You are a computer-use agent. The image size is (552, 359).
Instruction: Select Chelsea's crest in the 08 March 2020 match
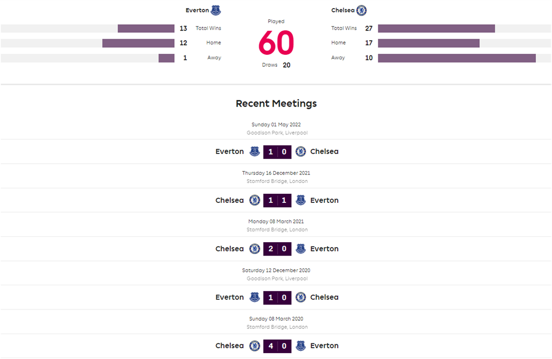point(255,346)
